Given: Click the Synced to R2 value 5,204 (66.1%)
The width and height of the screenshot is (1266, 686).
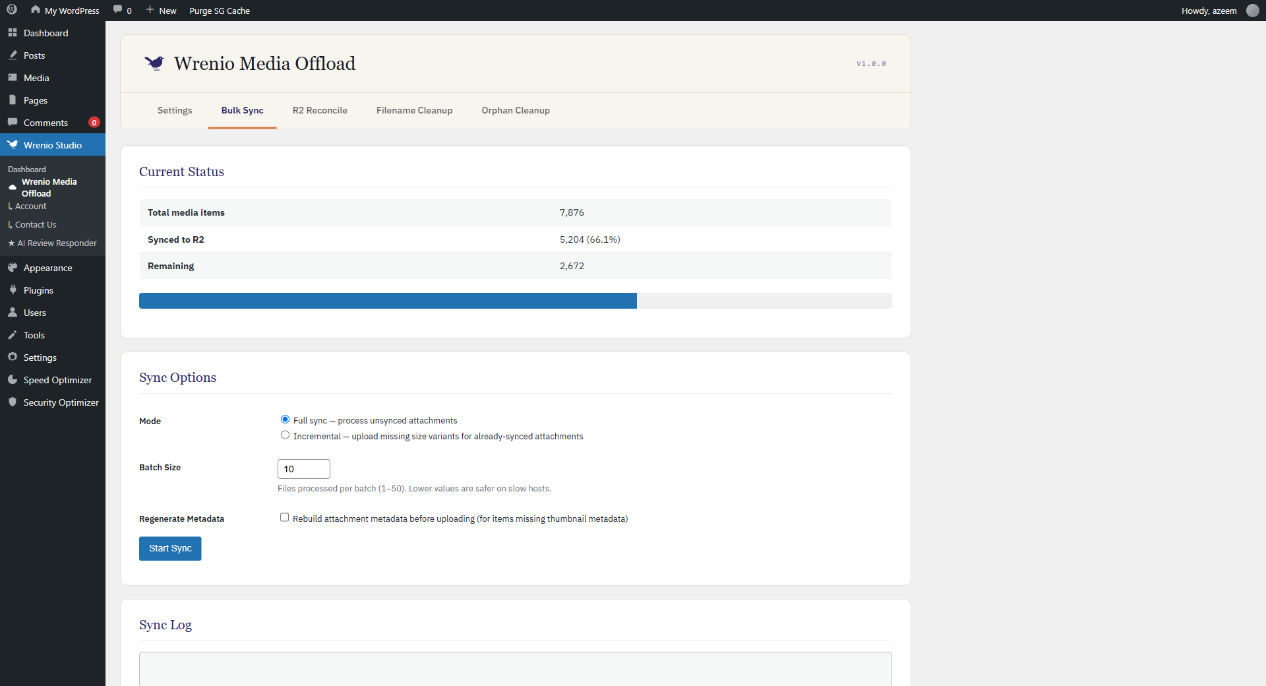Looking at the screenshot, I should (590, 239).
